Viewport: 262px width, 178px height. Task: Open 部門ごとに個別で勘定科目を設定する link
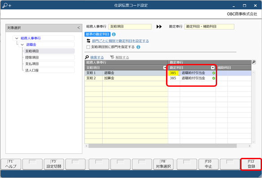tap(120, 41)
